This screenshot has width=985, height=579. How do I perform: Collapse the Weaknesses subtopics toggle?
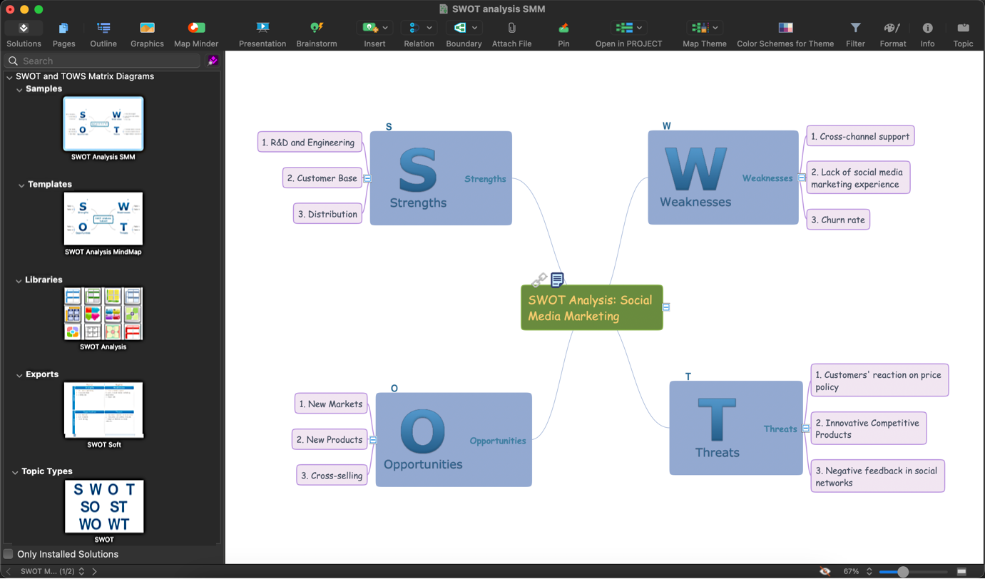point(802,178)
